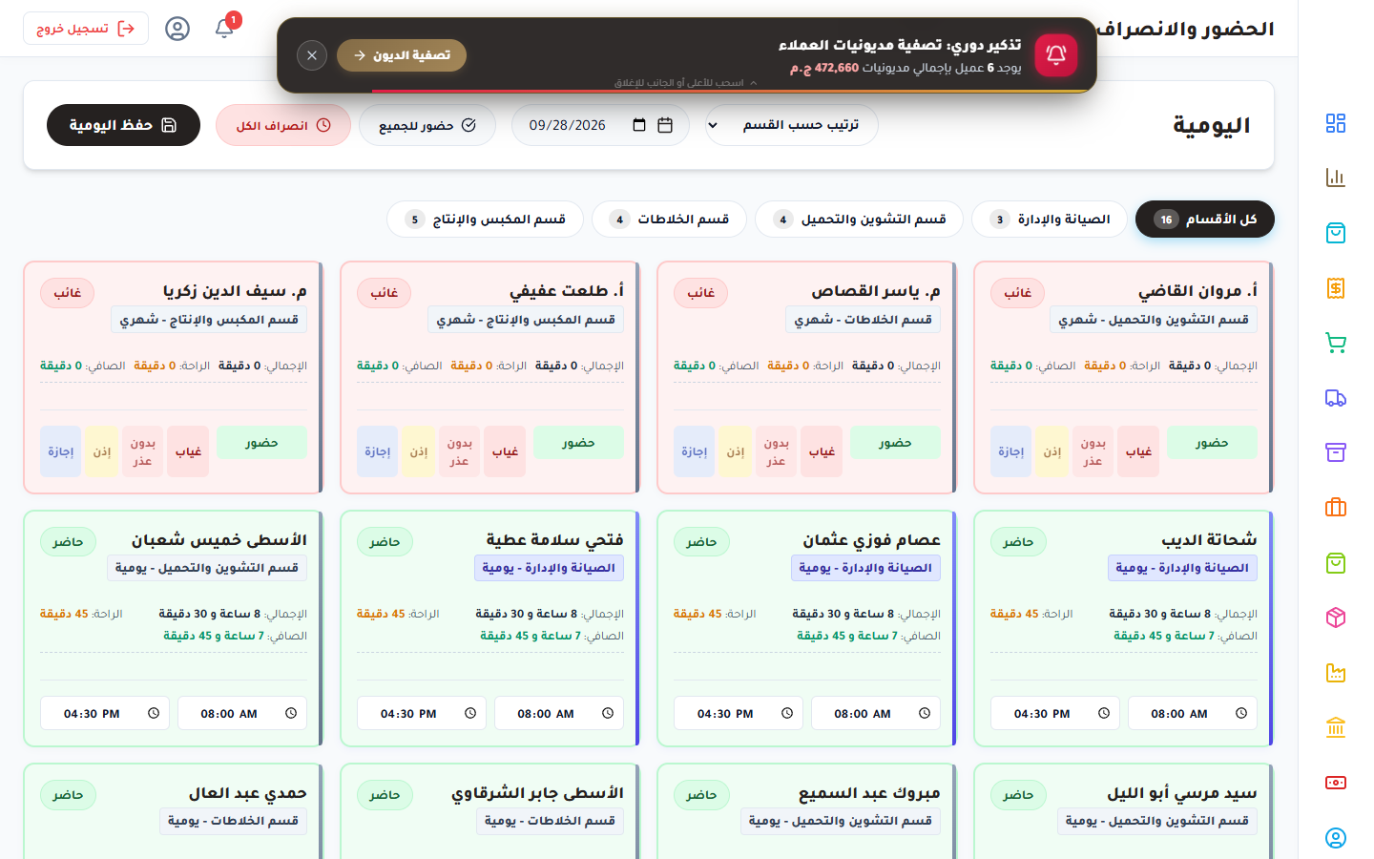Image resolution: width=1374 pixels, height=859 pixels.
Task: Select قسم التشوين والتحميل tab
Action: 859,220
